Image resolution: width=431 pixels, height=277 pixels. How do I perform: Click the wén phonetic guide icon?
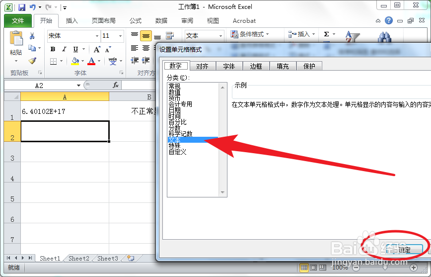(112, 61)
